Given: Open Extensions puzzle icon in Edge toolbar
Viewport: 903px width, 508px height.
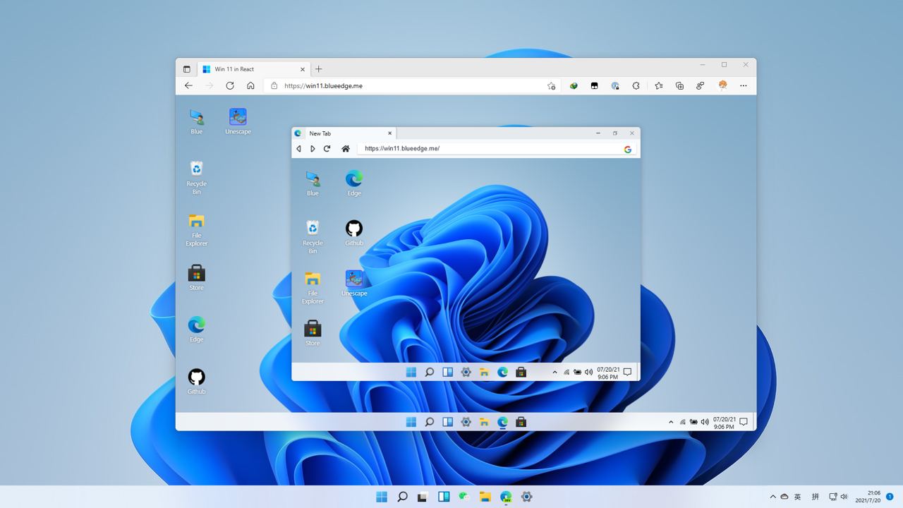Looking at the screenshot, I should click(x=636, y=85).
